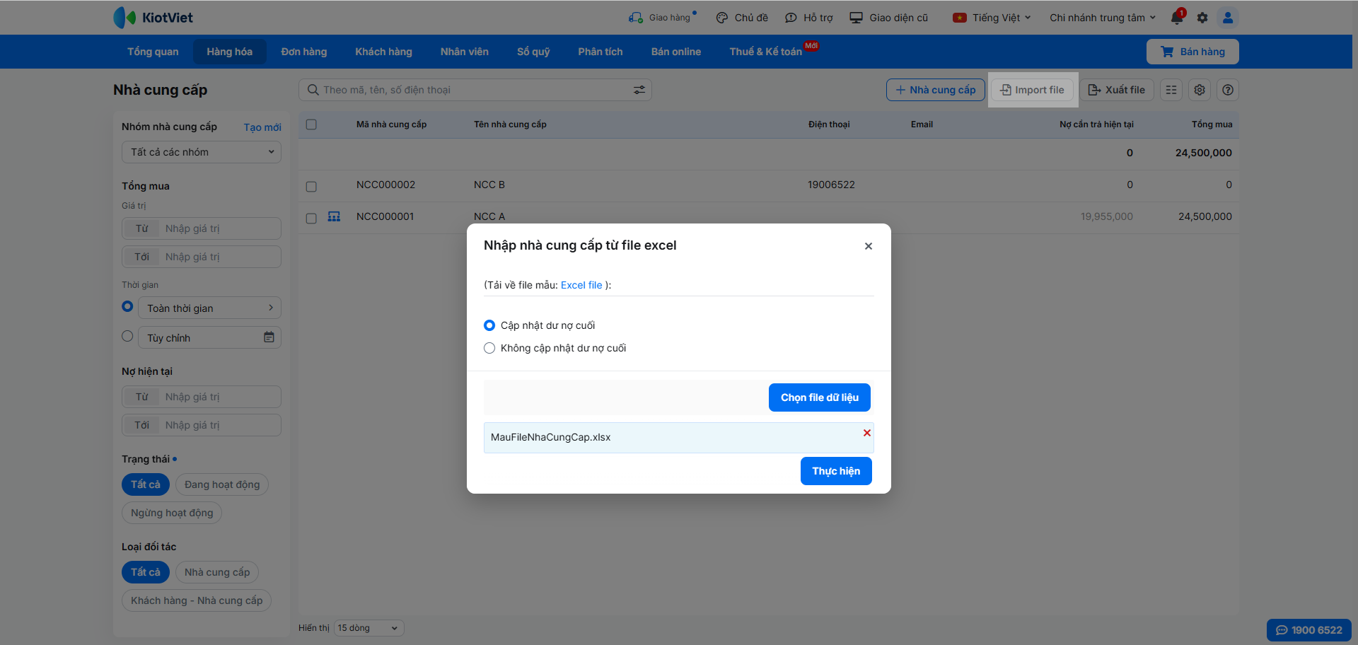The width and height of the screenshot is (1358, 645).
Task: Click the KiotViet logo
Action: (x=153, y=18)
